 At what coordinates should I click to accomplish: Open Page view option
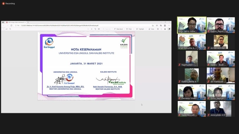(107, 29)
